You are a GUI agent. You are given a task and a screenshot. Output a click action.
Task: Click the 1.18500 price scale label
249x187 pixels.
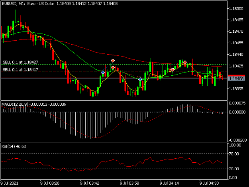[236, 9]
